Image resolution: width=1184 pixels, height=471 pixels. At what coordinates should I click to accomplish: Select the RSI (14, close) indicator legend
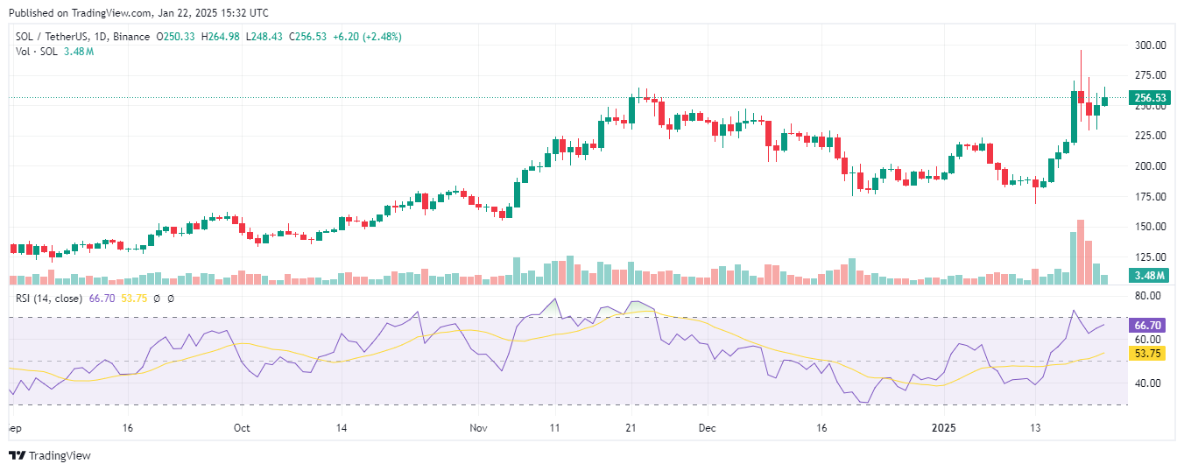(50, 299)
